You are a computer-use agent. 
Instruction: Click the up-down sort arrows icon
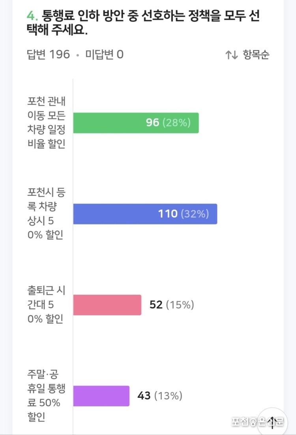[x=231, y=55]
